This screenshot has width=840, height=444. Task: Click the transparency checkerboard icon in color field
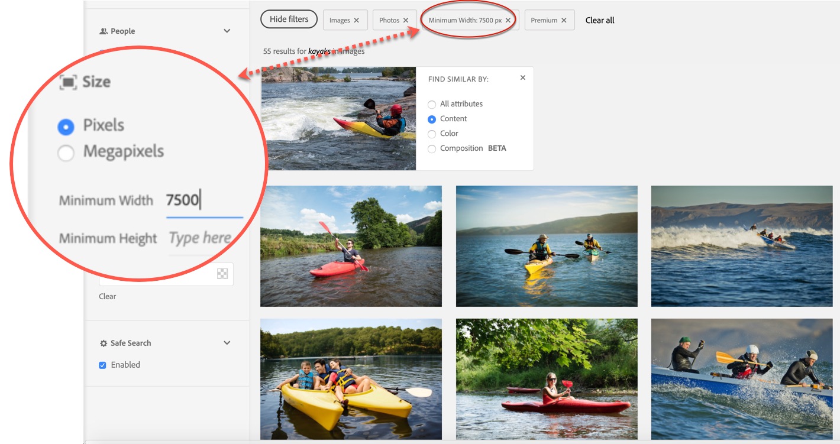222,274
